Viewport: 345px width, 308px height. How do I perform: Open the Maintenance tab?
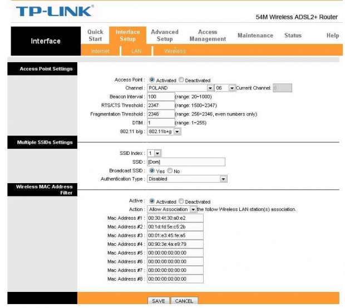point(255,36)
